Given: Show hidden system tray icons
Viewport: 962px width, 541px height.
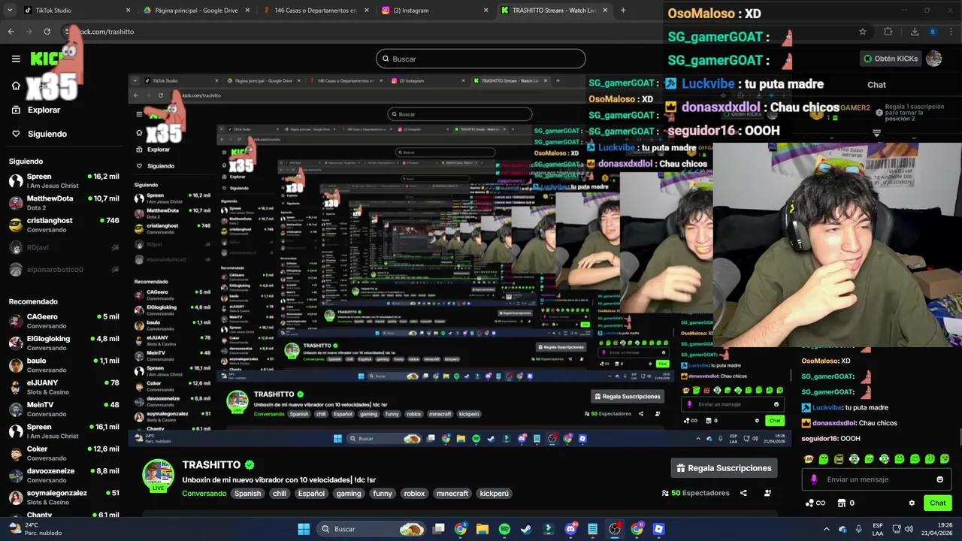Looking at the screenshot, I should [x=827, y=529].
